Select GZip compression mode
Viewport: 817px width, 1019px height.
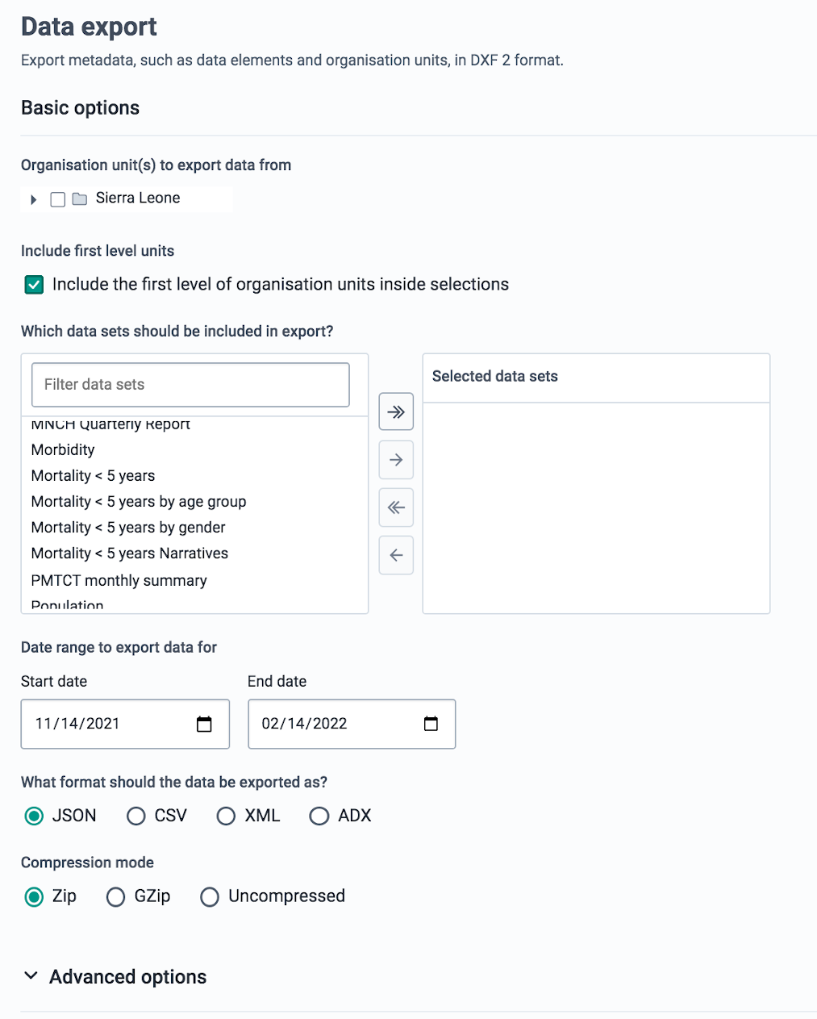(x=116, y=897)
